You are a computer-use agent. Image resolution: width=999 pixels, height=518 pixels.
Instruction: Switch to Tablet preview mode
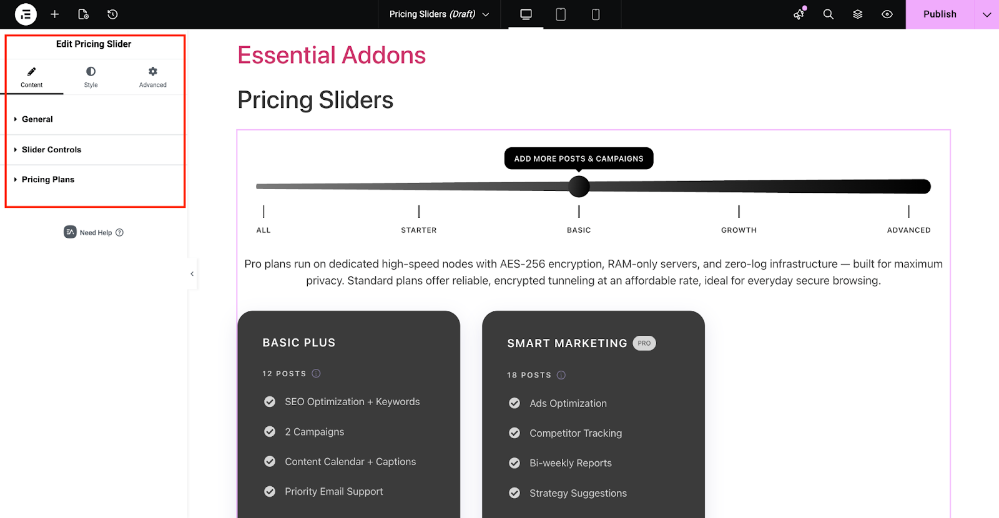[x=560, y=14]
